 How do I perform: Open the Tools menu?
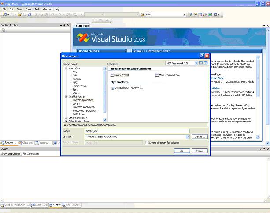[x=29, y=9]
